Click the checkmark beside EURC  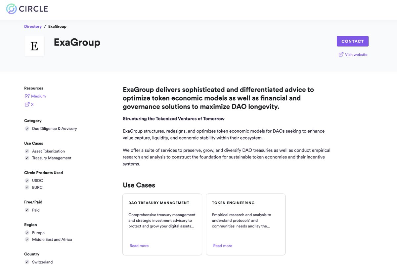(27, 187)
